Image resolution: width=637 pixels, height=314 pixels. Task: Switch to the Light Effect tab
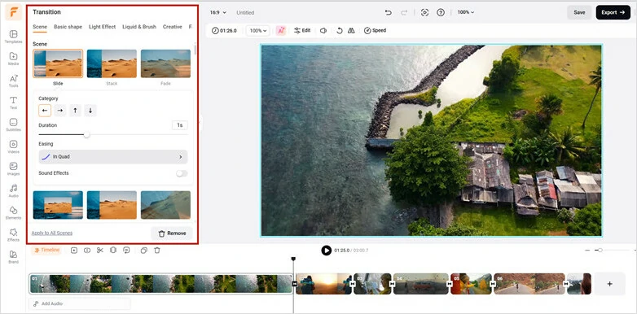(102, 27)
